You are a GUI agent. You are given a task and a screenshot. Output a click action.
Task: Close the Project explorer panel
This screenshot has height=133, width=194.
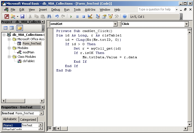(43, 22)
